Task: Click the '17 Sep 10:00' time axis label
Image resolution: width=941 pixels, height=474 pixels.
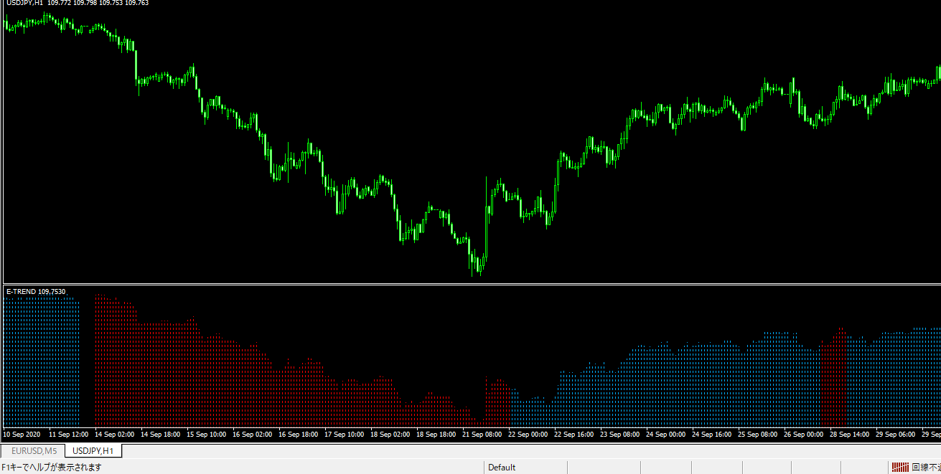Action: [344, 435]
